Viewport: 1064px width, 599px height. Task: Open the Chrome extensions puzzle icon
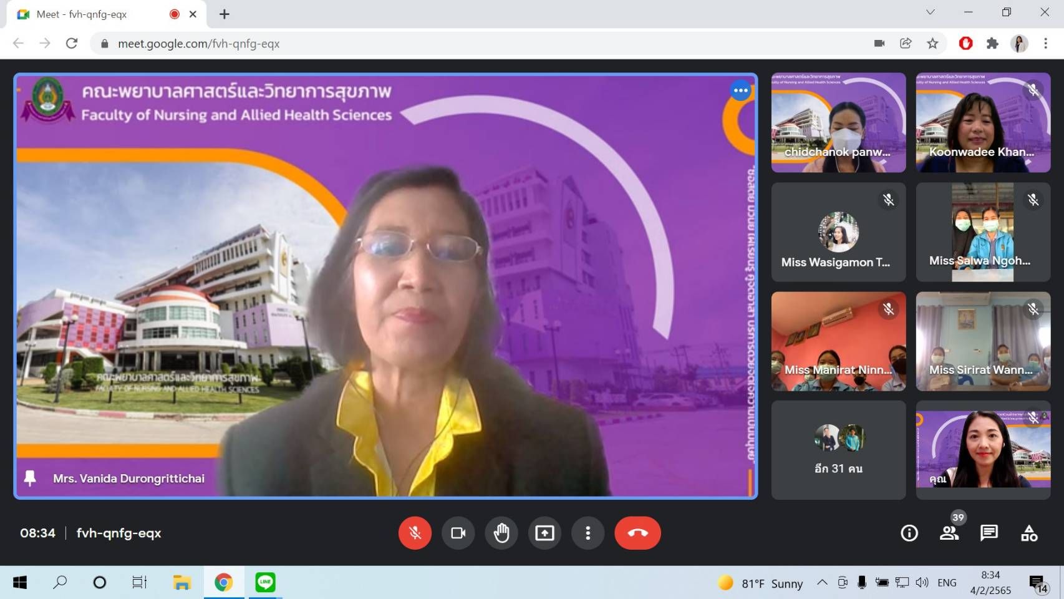pyautogui.click(x=992, y=43)
